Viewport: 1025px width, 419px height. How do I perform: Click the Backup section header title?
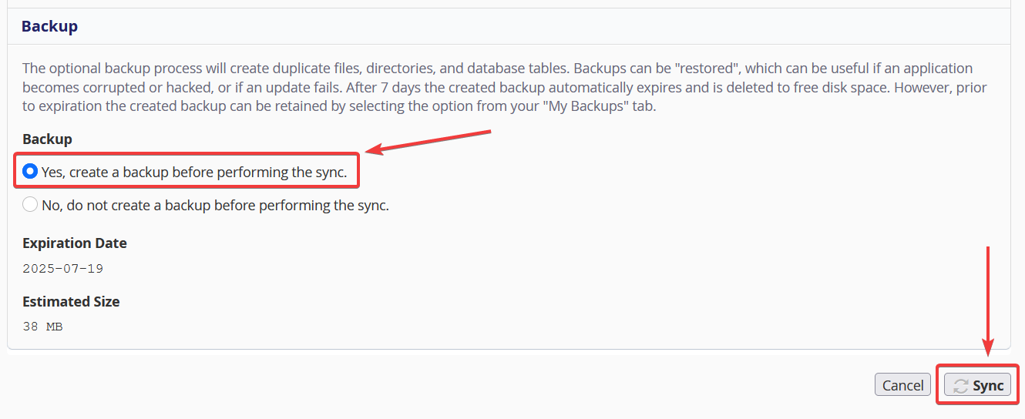(x=49, y=26)
